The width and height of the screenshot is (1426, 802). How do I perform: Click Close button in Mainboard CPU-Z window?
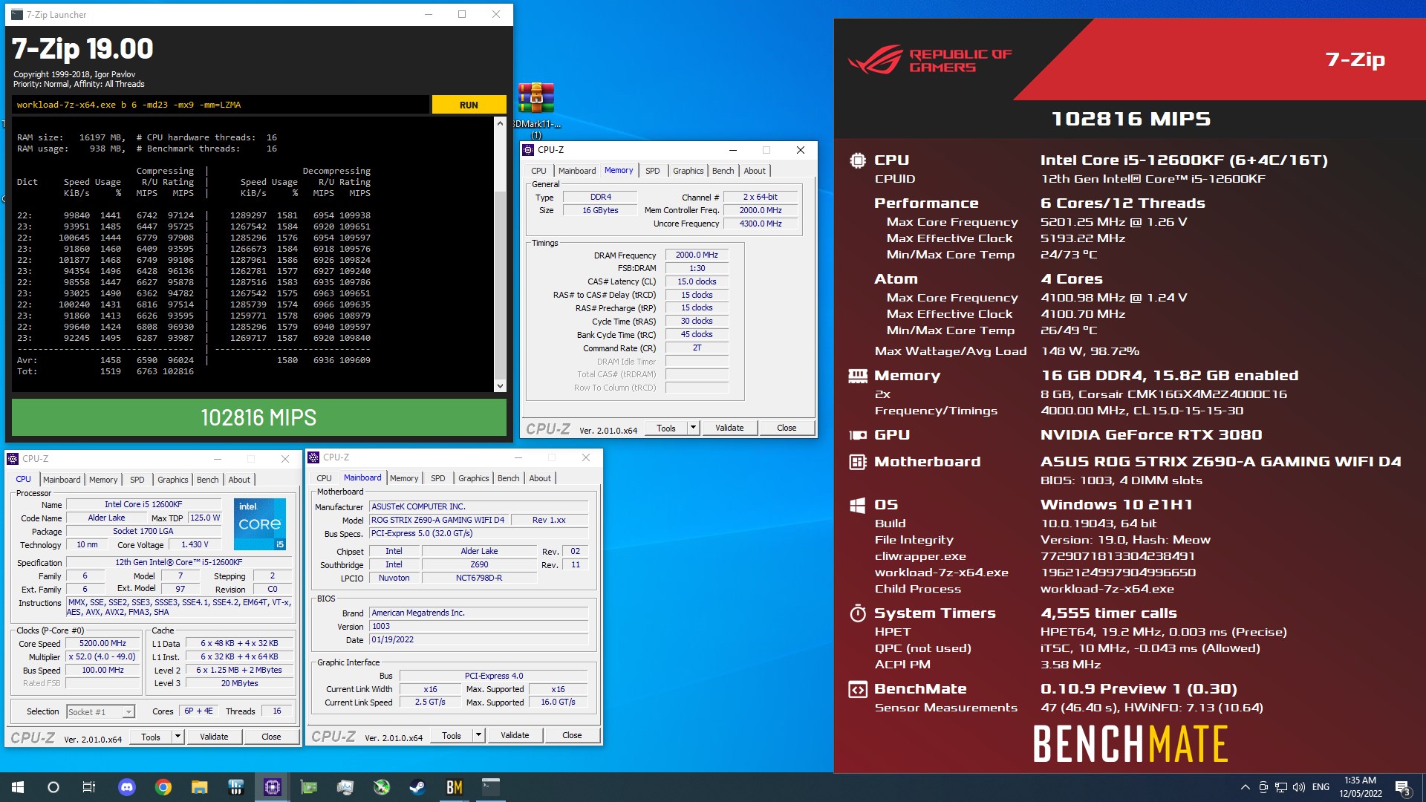pos(572,735)
